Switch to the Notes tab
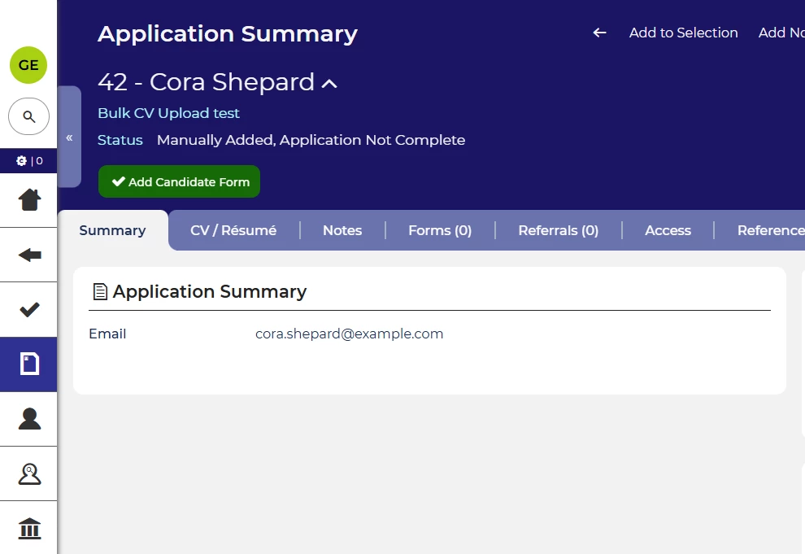Screen dimensions: 805x554 (342, 230)
